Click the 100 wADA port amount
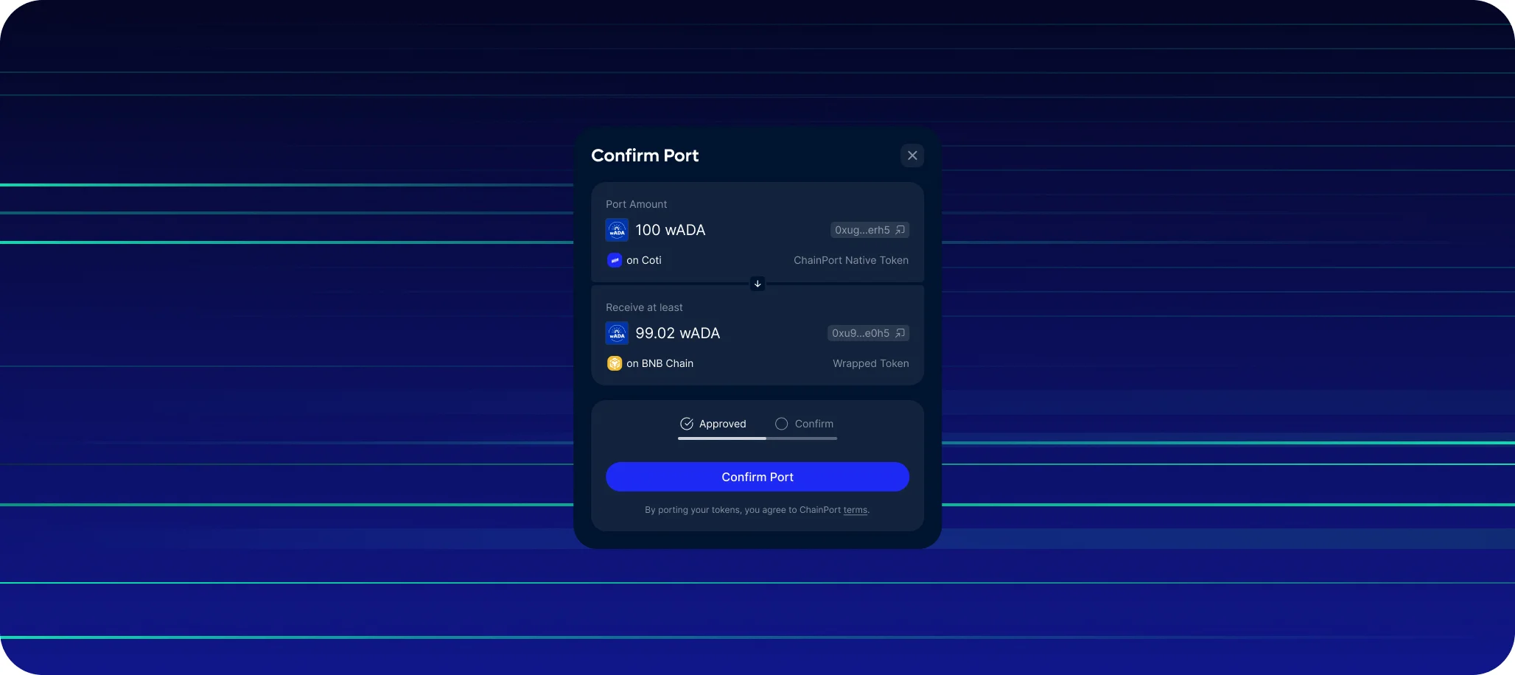1515x675 pixels. tap(671, 230)
